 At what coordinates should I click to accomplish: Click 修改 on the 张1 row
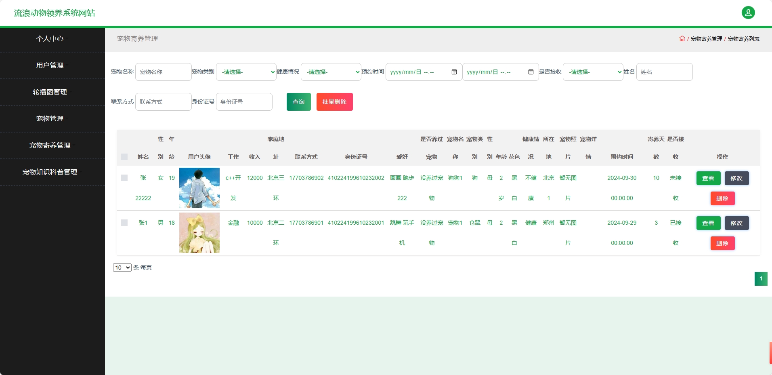[736, 223]
